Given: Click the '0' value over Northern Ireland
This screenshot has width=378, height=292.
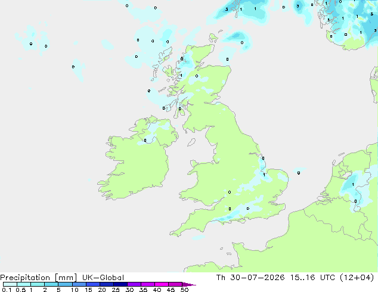Looking at the screenshot, I should (145, 140).
